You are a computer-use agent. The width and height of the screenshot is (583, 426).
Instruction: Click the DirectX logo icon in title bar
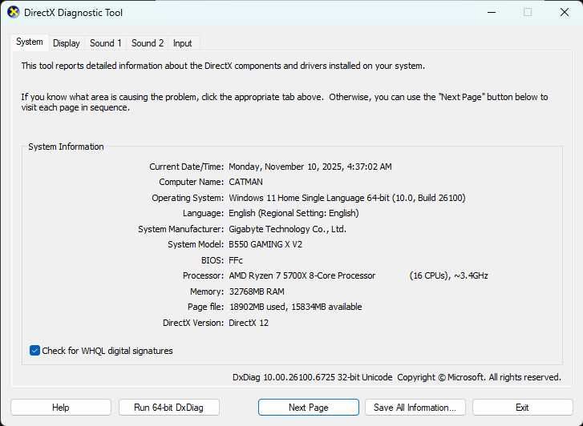(13, 13)
